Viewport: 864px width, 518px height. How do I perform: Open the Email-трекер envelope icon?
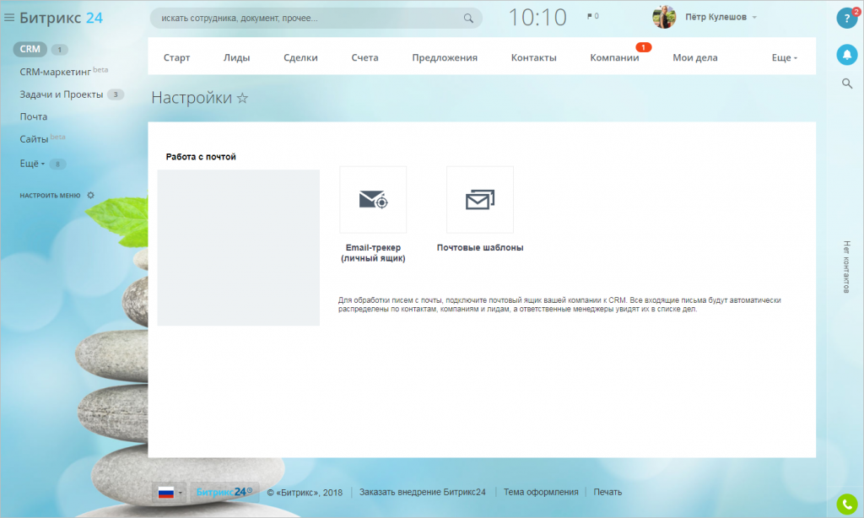[373, 199]
